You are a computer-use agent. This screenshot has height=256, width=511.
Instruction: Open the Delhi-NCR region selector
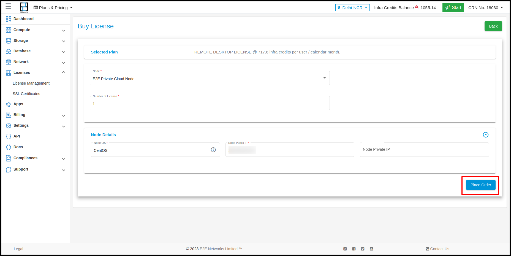(x=352, y=8)
